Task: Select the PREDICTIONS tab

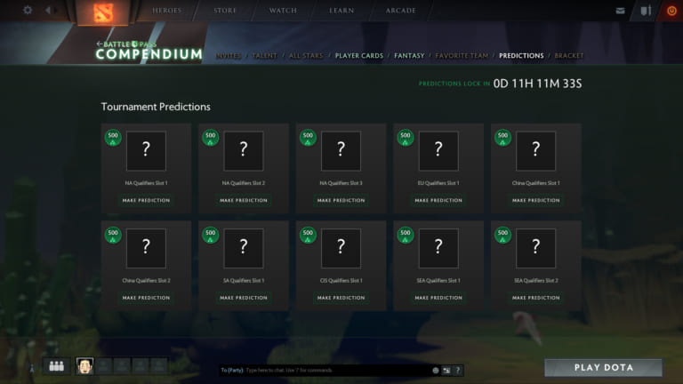Action: [521, 56]
